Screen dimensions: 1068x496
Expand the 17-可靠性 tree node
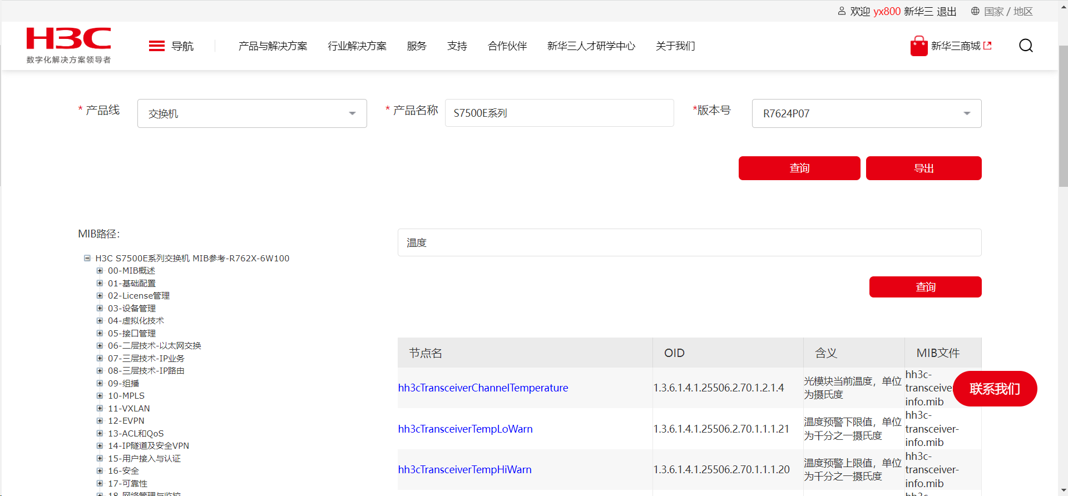pyautogui.click(x=100, y=483)
